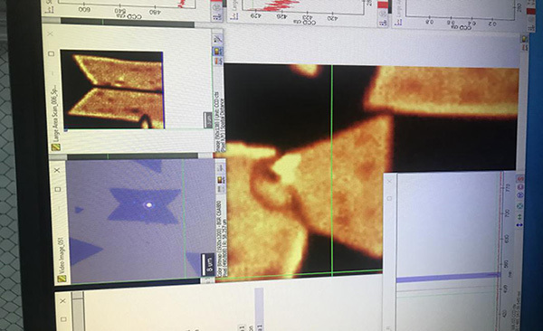This screenshot has height=331, width=543.
Task: Click the scrollbar above the Large Area Scan window
Action: [129, 22]
